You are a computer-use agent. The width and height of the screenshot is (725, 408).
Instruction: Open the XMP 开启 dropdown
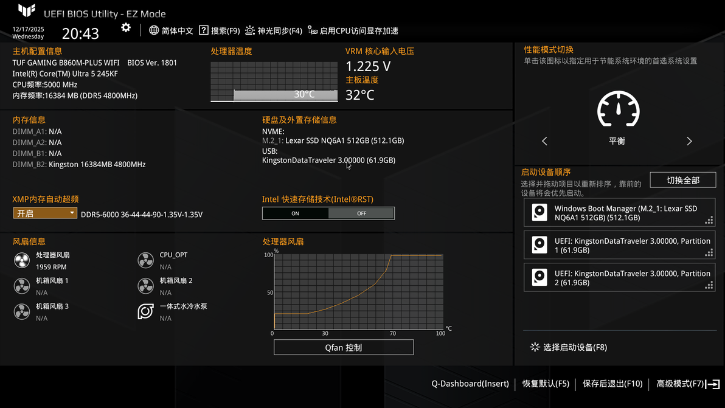(x=45, y=213)
